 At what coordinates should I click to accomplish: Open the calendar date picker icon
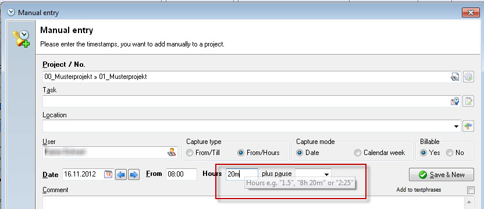pos(108,174)
